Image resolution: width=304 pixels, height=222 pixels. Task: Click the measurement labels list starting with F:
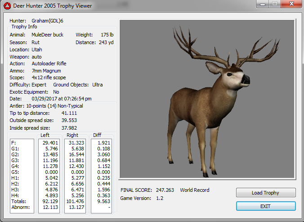coord(22,176)
